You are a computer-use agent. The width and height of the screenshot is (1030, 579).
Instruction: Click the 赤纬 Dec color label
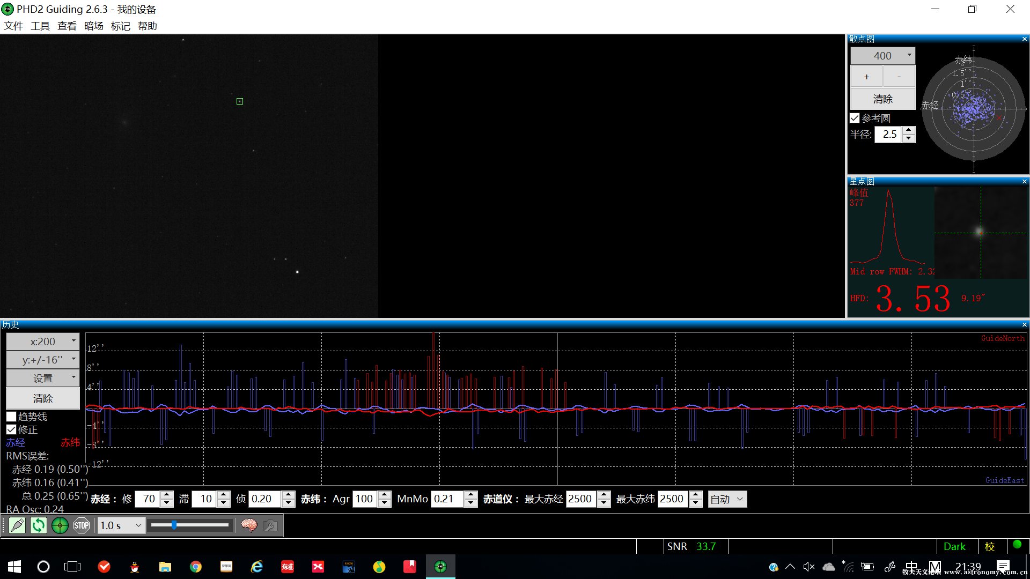click(x=70, y=443)
